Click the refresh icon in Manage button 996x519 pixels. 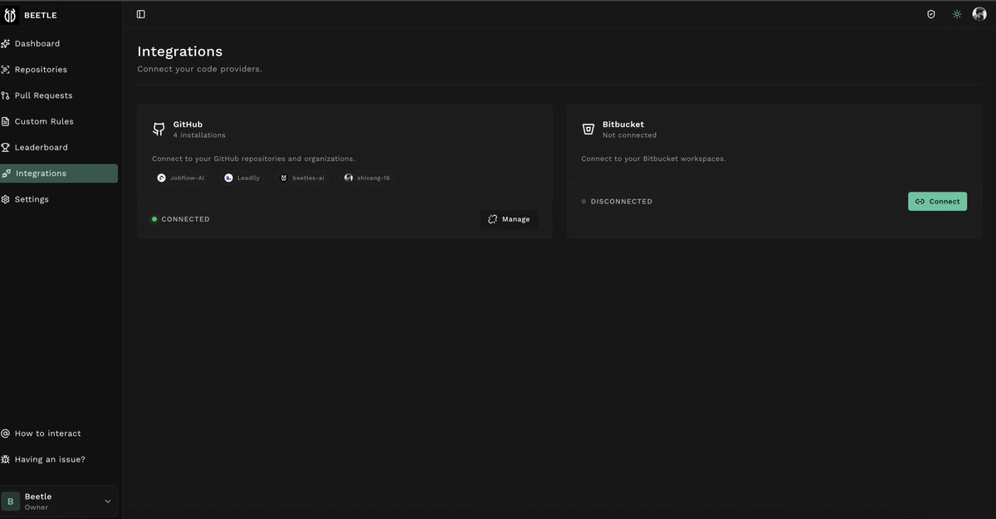(493, 219)
